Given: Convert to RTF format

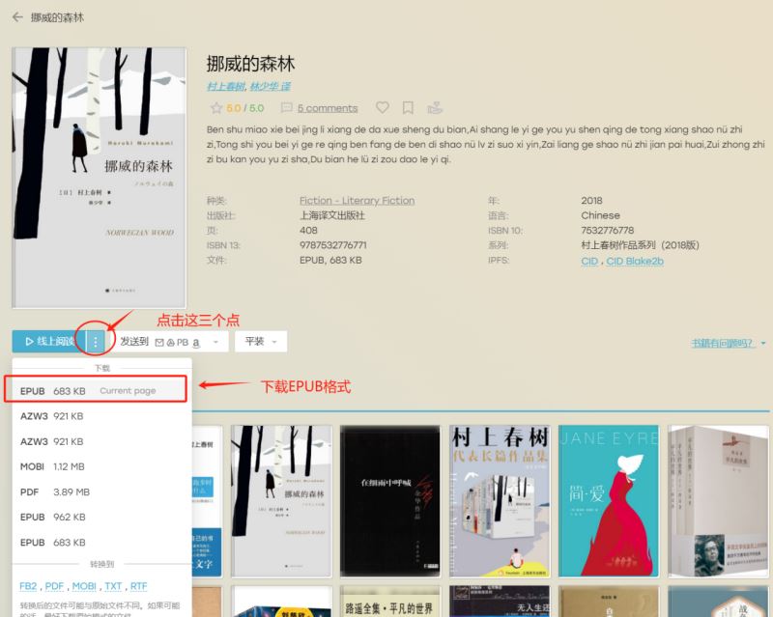Looking at the screenshot, I should coord(138,586).
